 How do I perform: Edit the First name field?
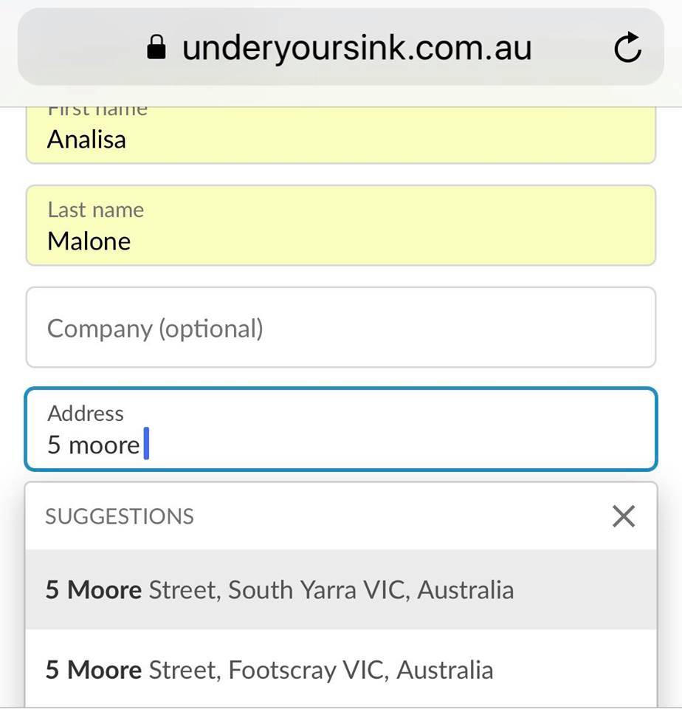341,134
